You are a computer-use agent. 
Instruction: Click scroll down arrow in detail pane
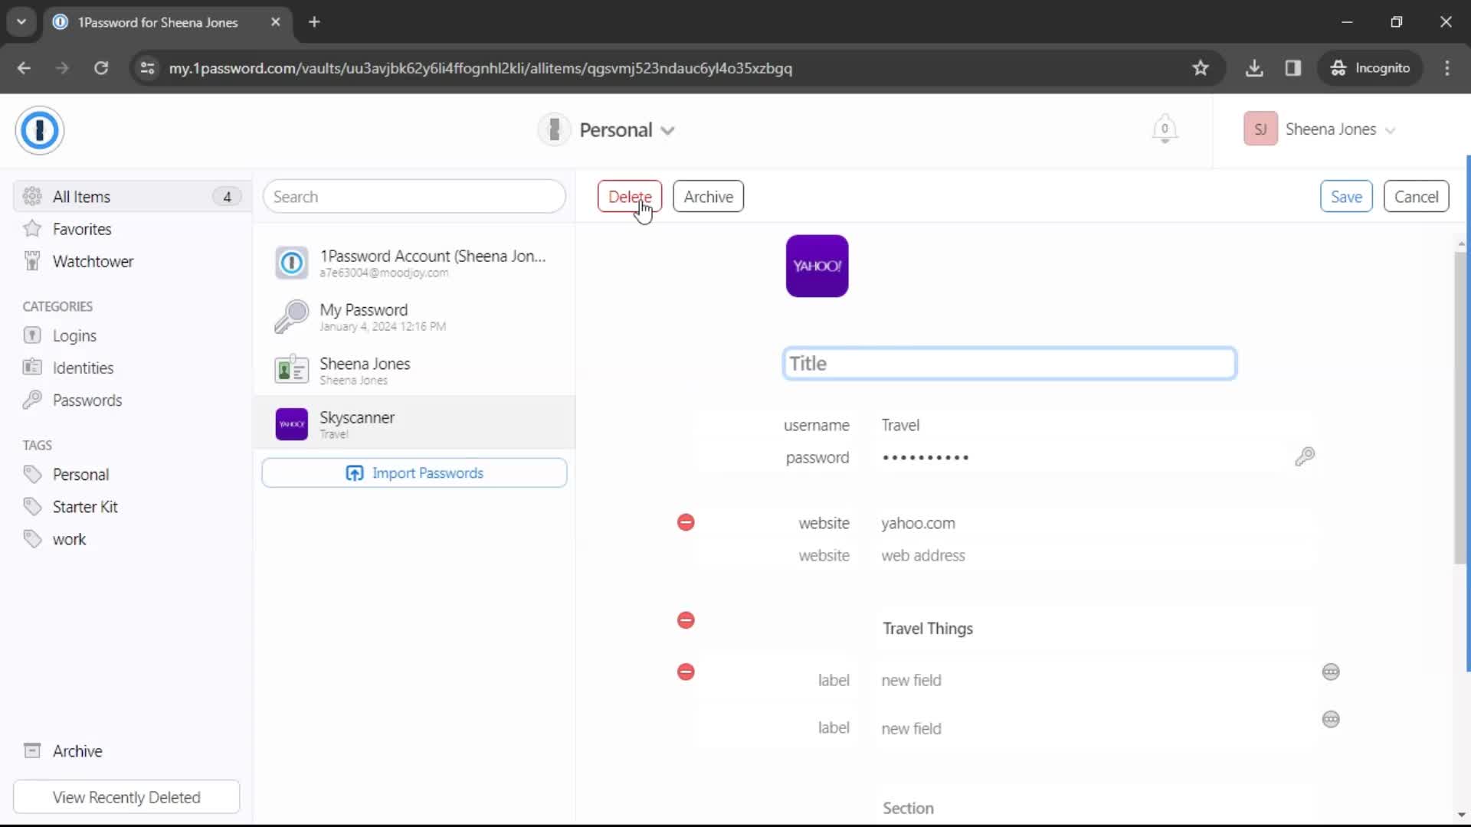[1461, 815]
